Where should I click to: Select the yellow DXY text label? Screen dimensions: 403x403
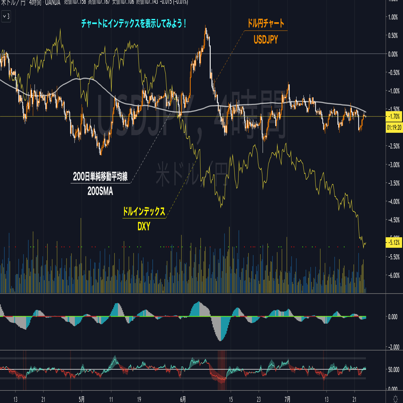144,226
